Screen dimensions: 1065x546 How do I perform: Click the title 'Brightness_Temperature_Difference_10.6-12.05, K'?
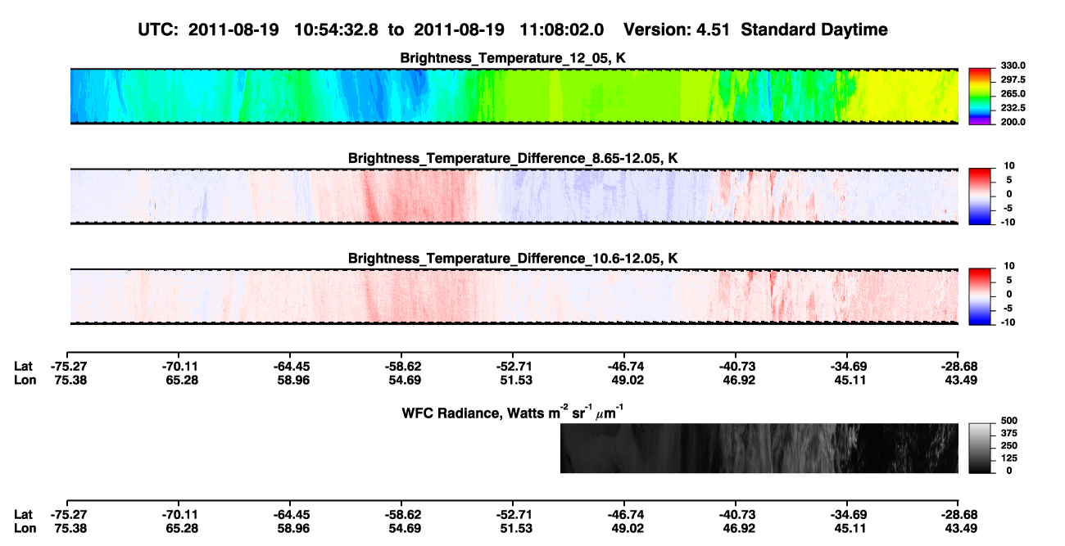click(514, 259)
